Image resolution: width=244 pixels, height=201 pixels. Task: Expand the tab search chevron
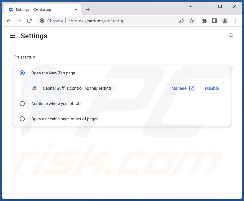[191, 6]
